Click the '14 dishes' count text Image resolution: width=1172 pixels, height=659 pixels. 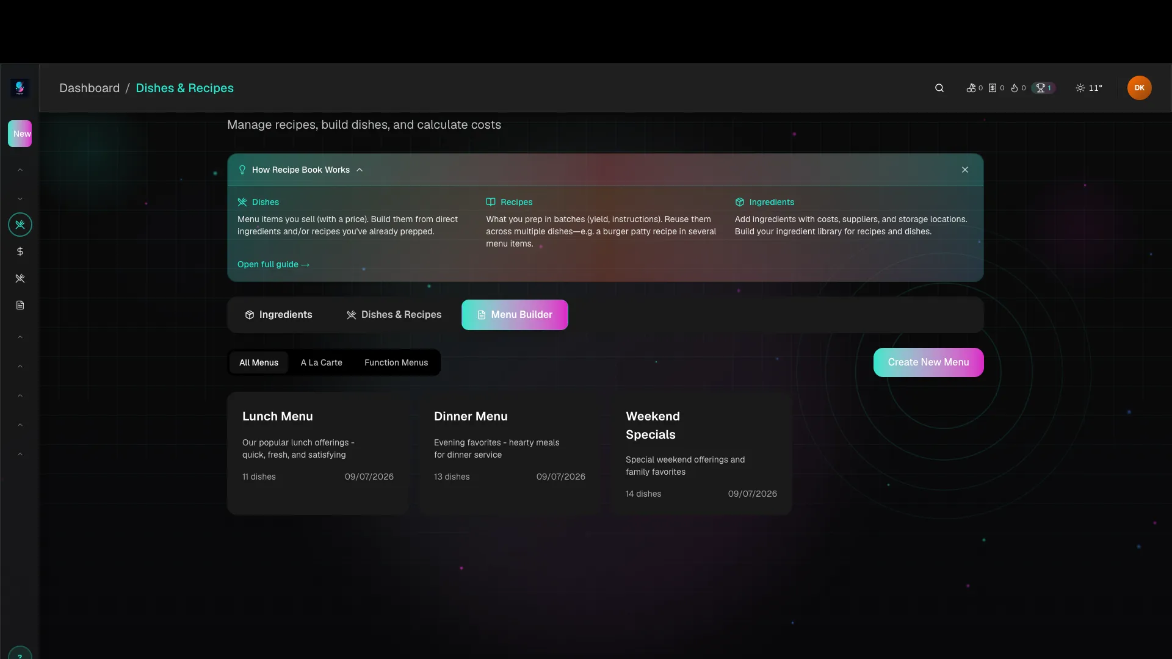click(x=643, y=494)
